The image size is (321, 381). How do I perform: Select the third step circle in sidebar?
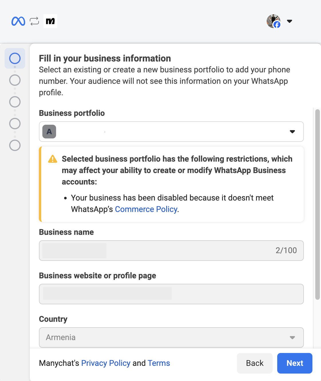pyautogui.click(x=15, y=102)
